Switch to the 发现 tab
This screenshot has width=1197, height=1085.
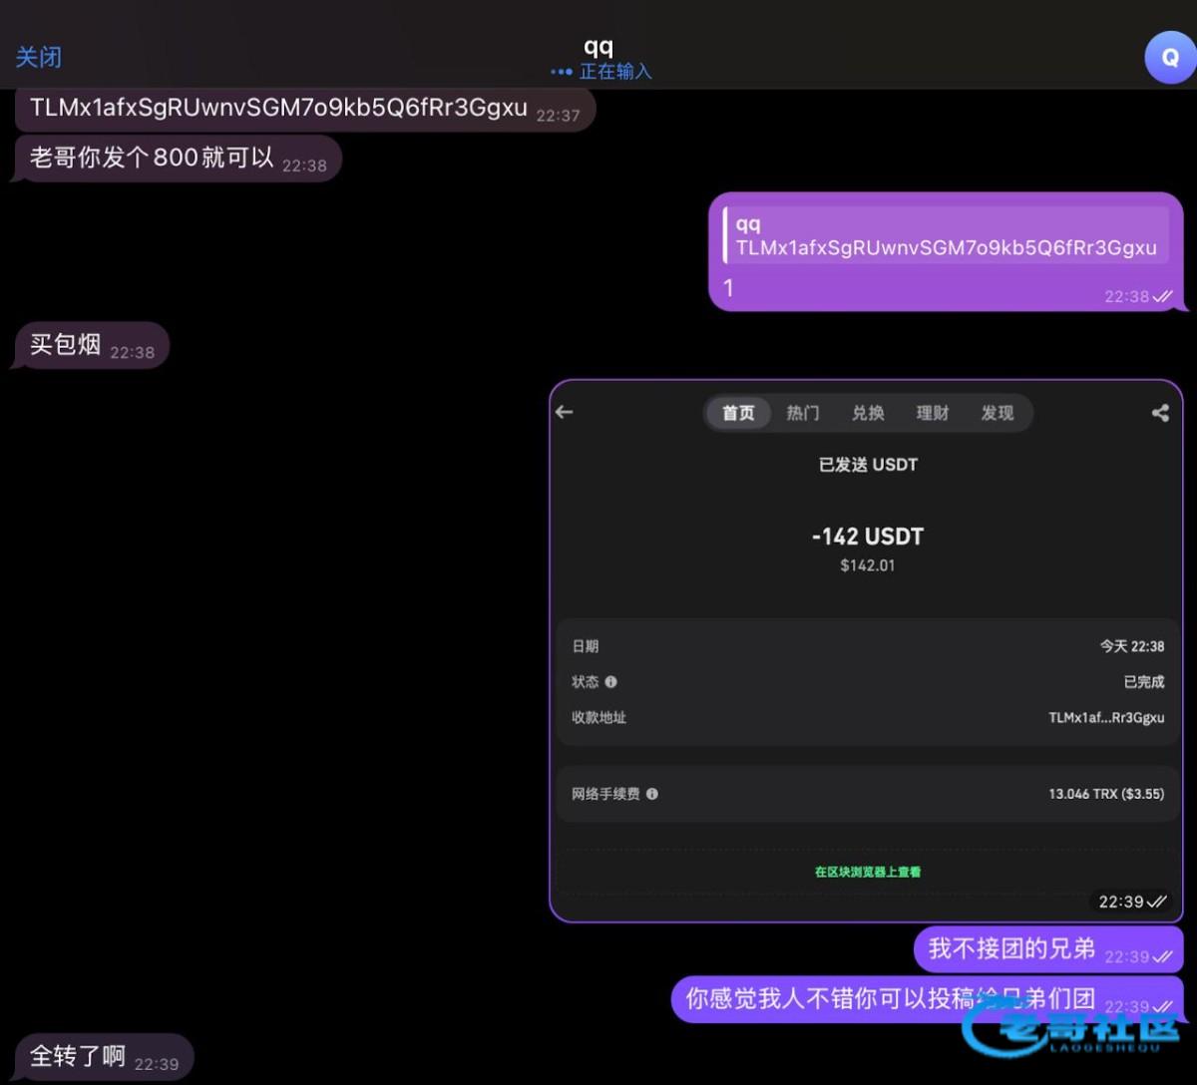(x=997, y=413)
